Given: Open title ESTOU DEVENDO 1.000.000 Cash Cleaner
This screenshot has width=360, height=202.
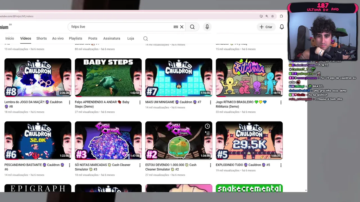Looking at the screenshot, I should pos(171,167).
